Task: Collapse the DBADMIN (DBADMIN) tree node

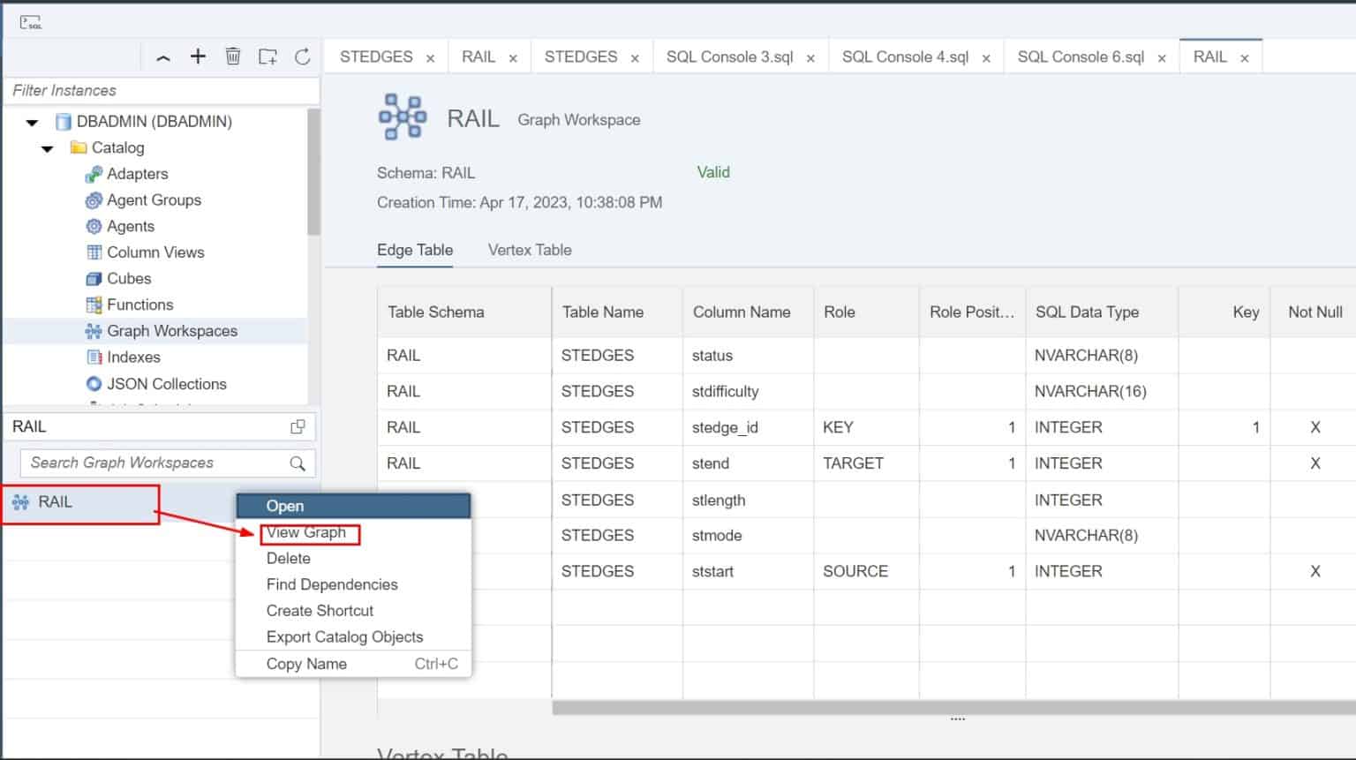Action: click(x=33, y=122)
